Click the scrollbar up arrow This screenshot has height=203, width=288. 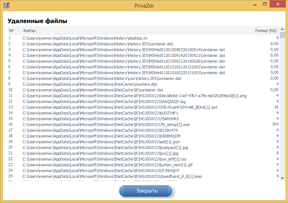[282, 29]
